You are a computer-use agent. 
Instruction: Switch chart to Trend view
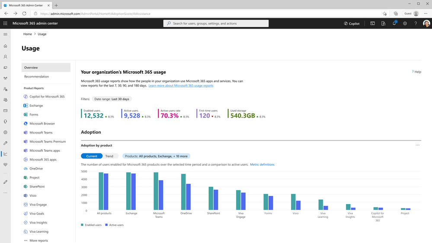[x=109, y=156]
